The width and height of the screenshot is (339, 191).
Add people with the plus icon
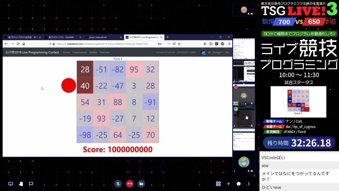click(228, 184)
